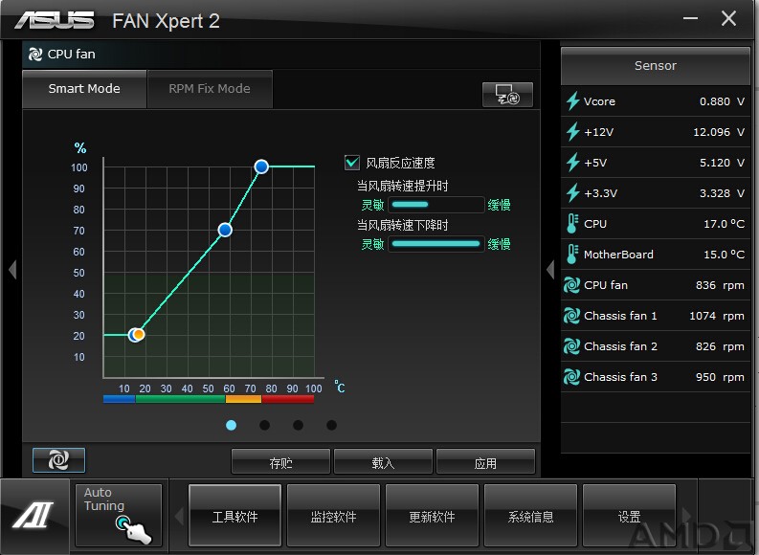
Task: Click the +12V 12.096 V value
Action: 719,132
